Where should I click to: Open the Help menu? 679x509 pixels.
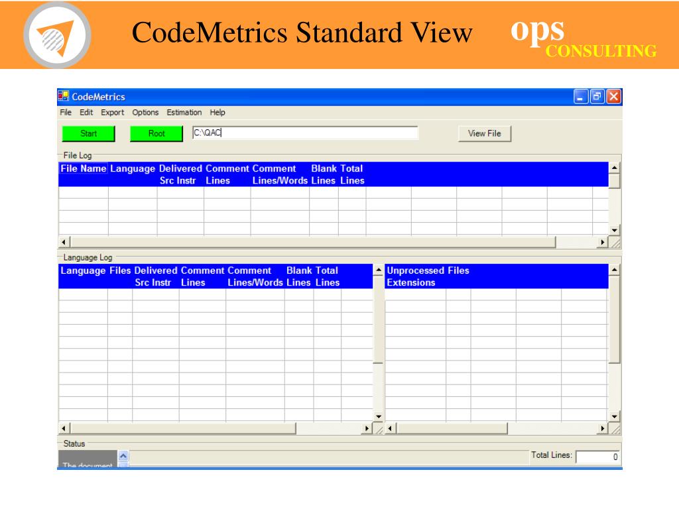pyautogui.click(x=217, y=113)
